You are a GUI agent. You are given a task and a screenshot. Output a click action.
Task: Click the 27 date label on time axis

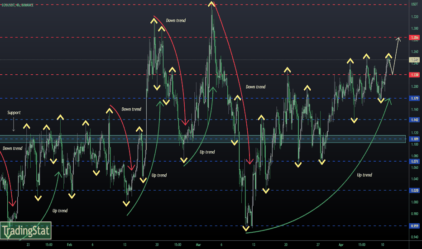tap(318, 244)
